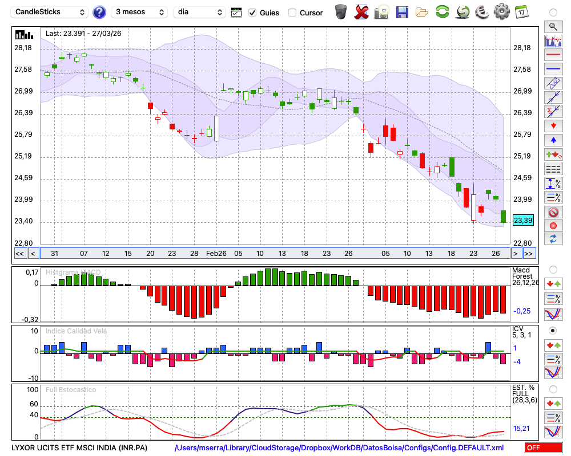Image resolution: width=571 pixels, height=456 pixels.
Task: Select the blue up arrow marker tool
Action: pos(553,140)
